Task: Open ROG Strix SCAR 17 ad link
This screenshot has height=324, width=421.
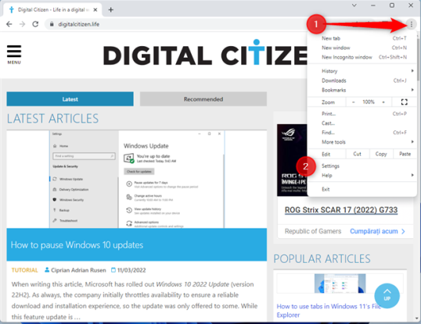Action: [x=341, y=210]
